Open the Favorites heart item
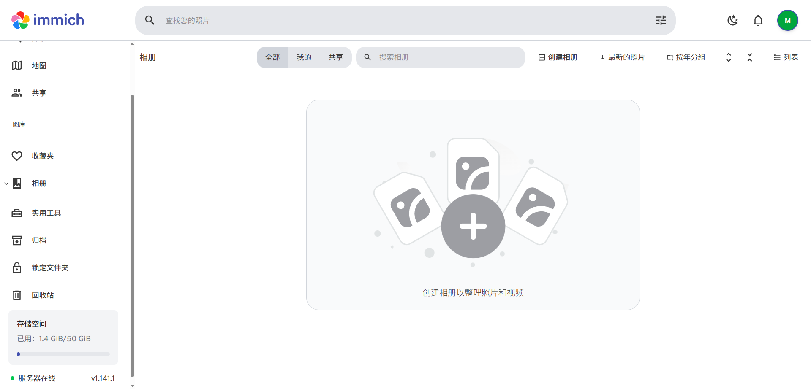The height and width of the screenshot is (389, 811). [x=42, y=156]
